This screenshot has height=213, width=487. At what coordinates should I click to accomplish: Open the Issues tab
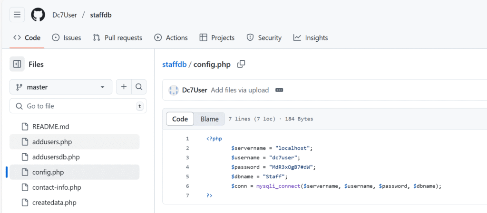pos(66,38)
